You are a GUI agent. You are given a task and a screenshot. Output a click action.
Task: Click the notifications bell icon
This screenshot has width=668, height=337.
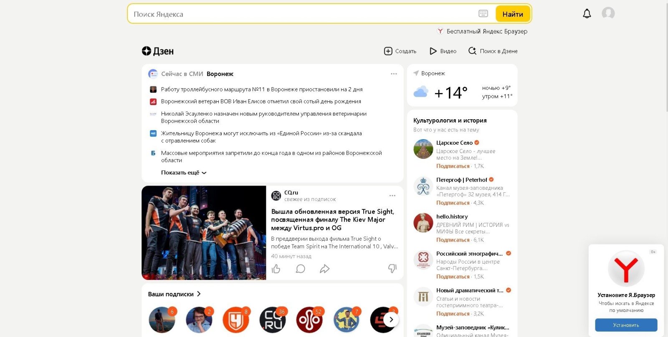point(587,14)
